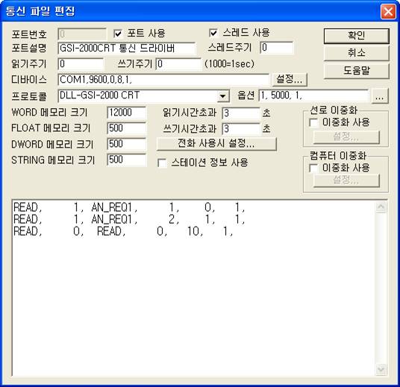Open 도움말 help
The width and height of the screenshot is (400, 387).
tap(357, 71)
